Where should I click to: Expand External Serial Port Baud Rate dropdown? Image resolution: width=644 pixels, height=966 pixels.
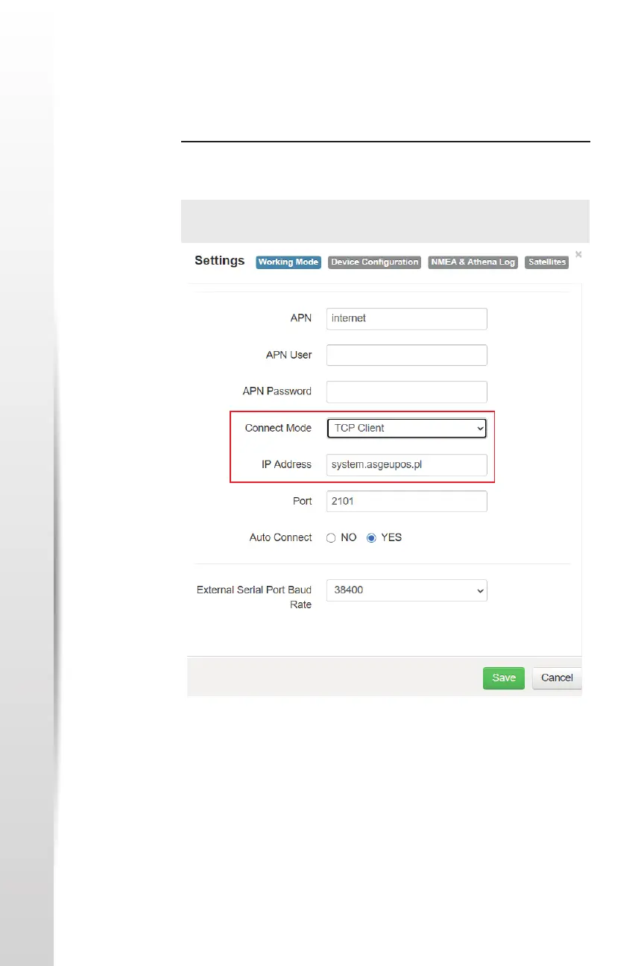[407, 590]
